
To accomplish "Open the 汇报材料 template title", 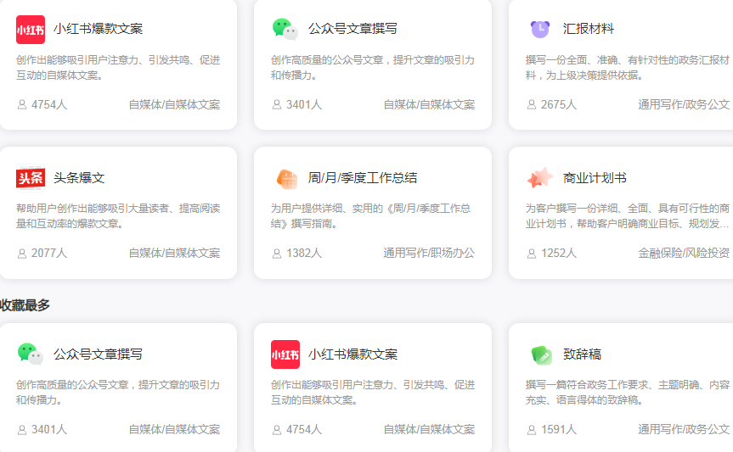I will 589,29.
